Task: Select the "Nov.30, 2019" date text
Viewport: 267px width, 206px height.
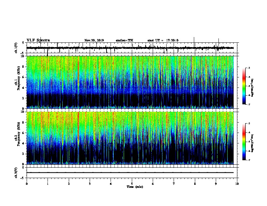Action: pos(94,40)
